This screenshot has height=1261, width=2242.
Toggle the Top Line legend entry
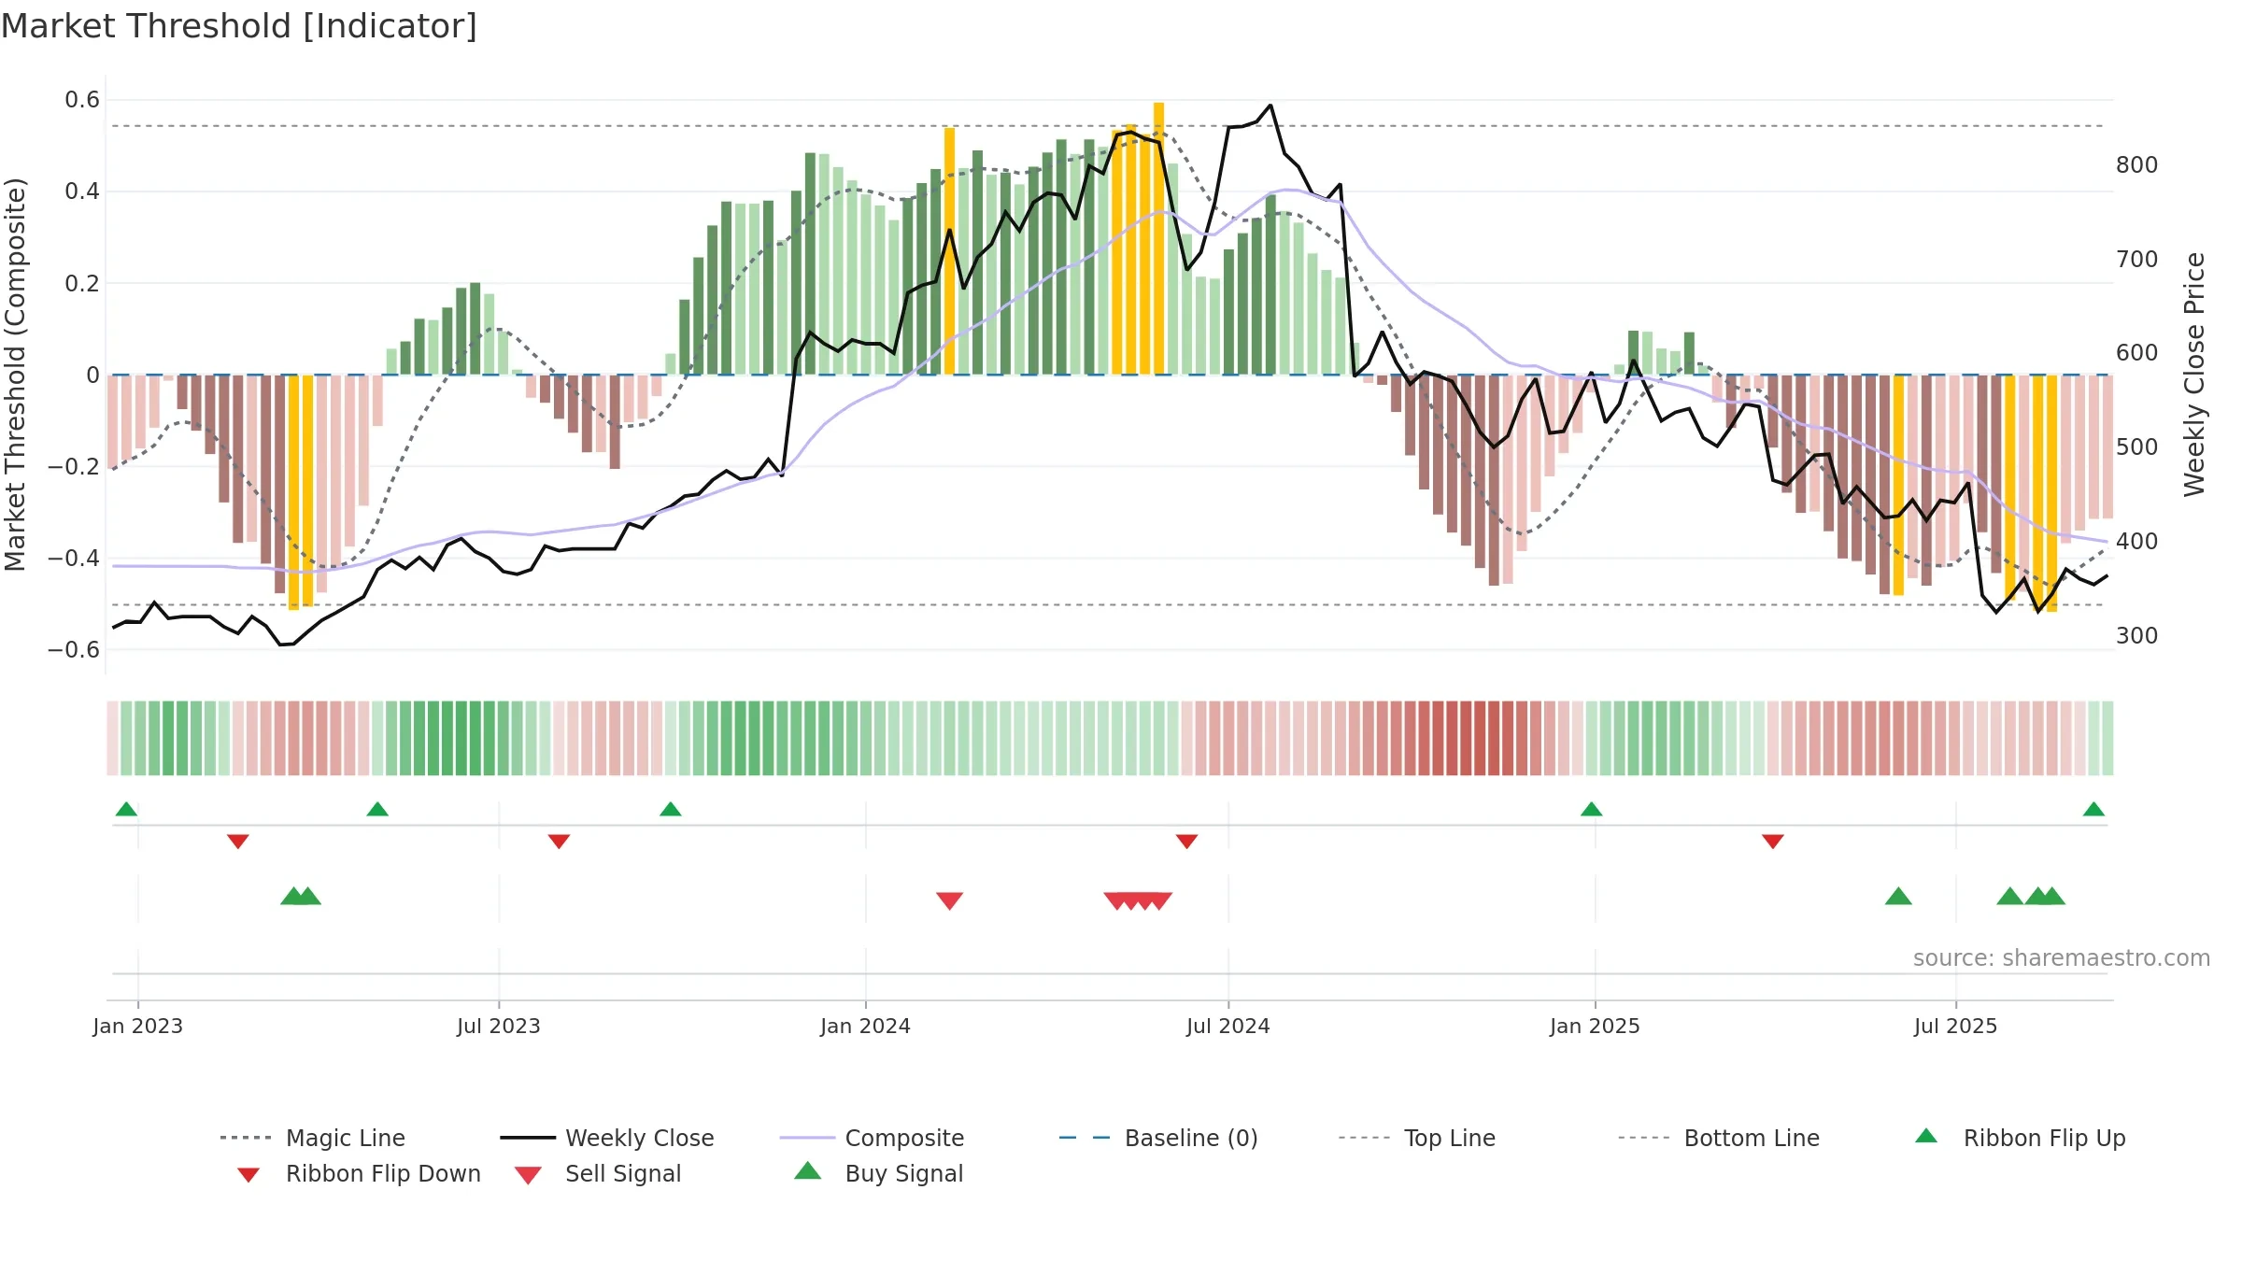[x=1417, y=1138]
